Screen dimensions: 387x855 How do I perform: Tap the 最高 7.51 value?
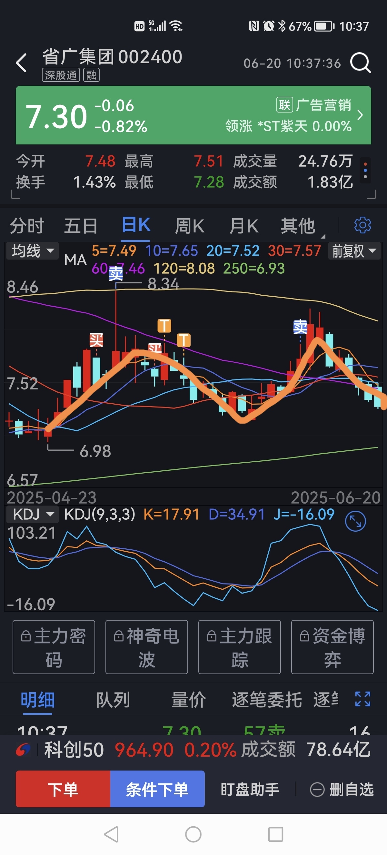pyautogui.click(x=209, y=161)
